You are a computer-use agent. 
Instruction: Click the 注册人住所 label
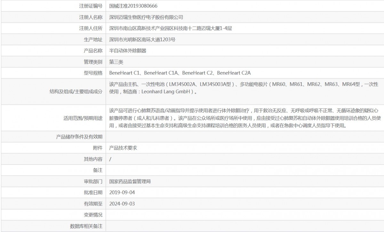(x=91, y=28)
